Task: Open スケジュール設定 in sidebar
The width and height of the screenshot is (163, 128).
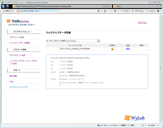Action: [x=17, y=37]
